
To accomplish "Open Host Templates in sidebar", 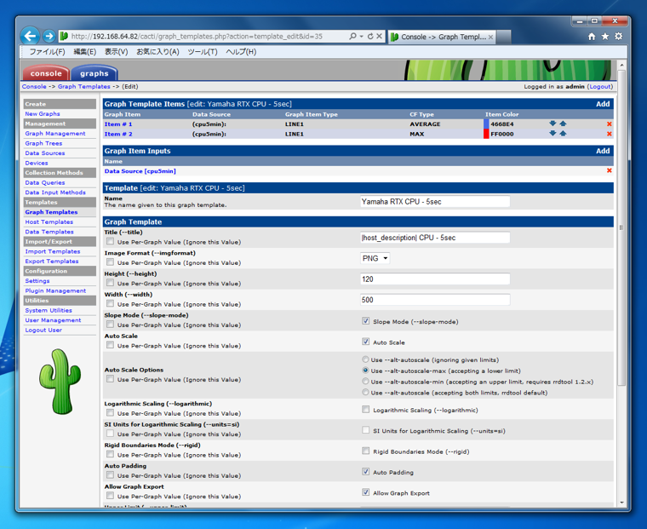I will (x=49, y=222).
